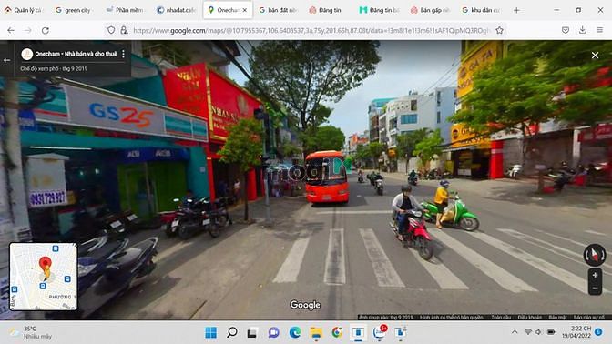Image resolution: width=612 pixels, height=344 pixels.
Task: Open the notification count badge
Action: tap(598, 332)
